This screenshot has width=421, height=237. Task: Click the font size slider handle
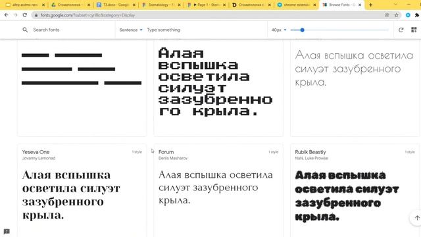[x=302, y=30]
